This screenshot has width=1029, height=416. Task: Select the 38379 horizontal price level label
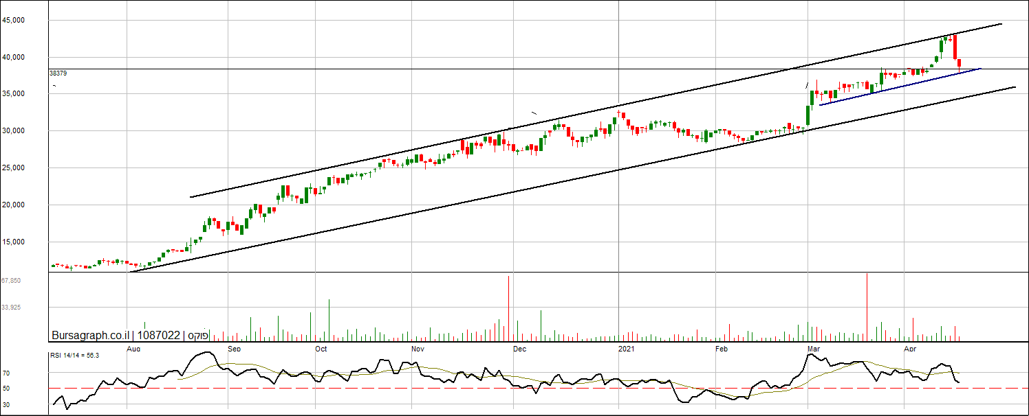(58, 73)
